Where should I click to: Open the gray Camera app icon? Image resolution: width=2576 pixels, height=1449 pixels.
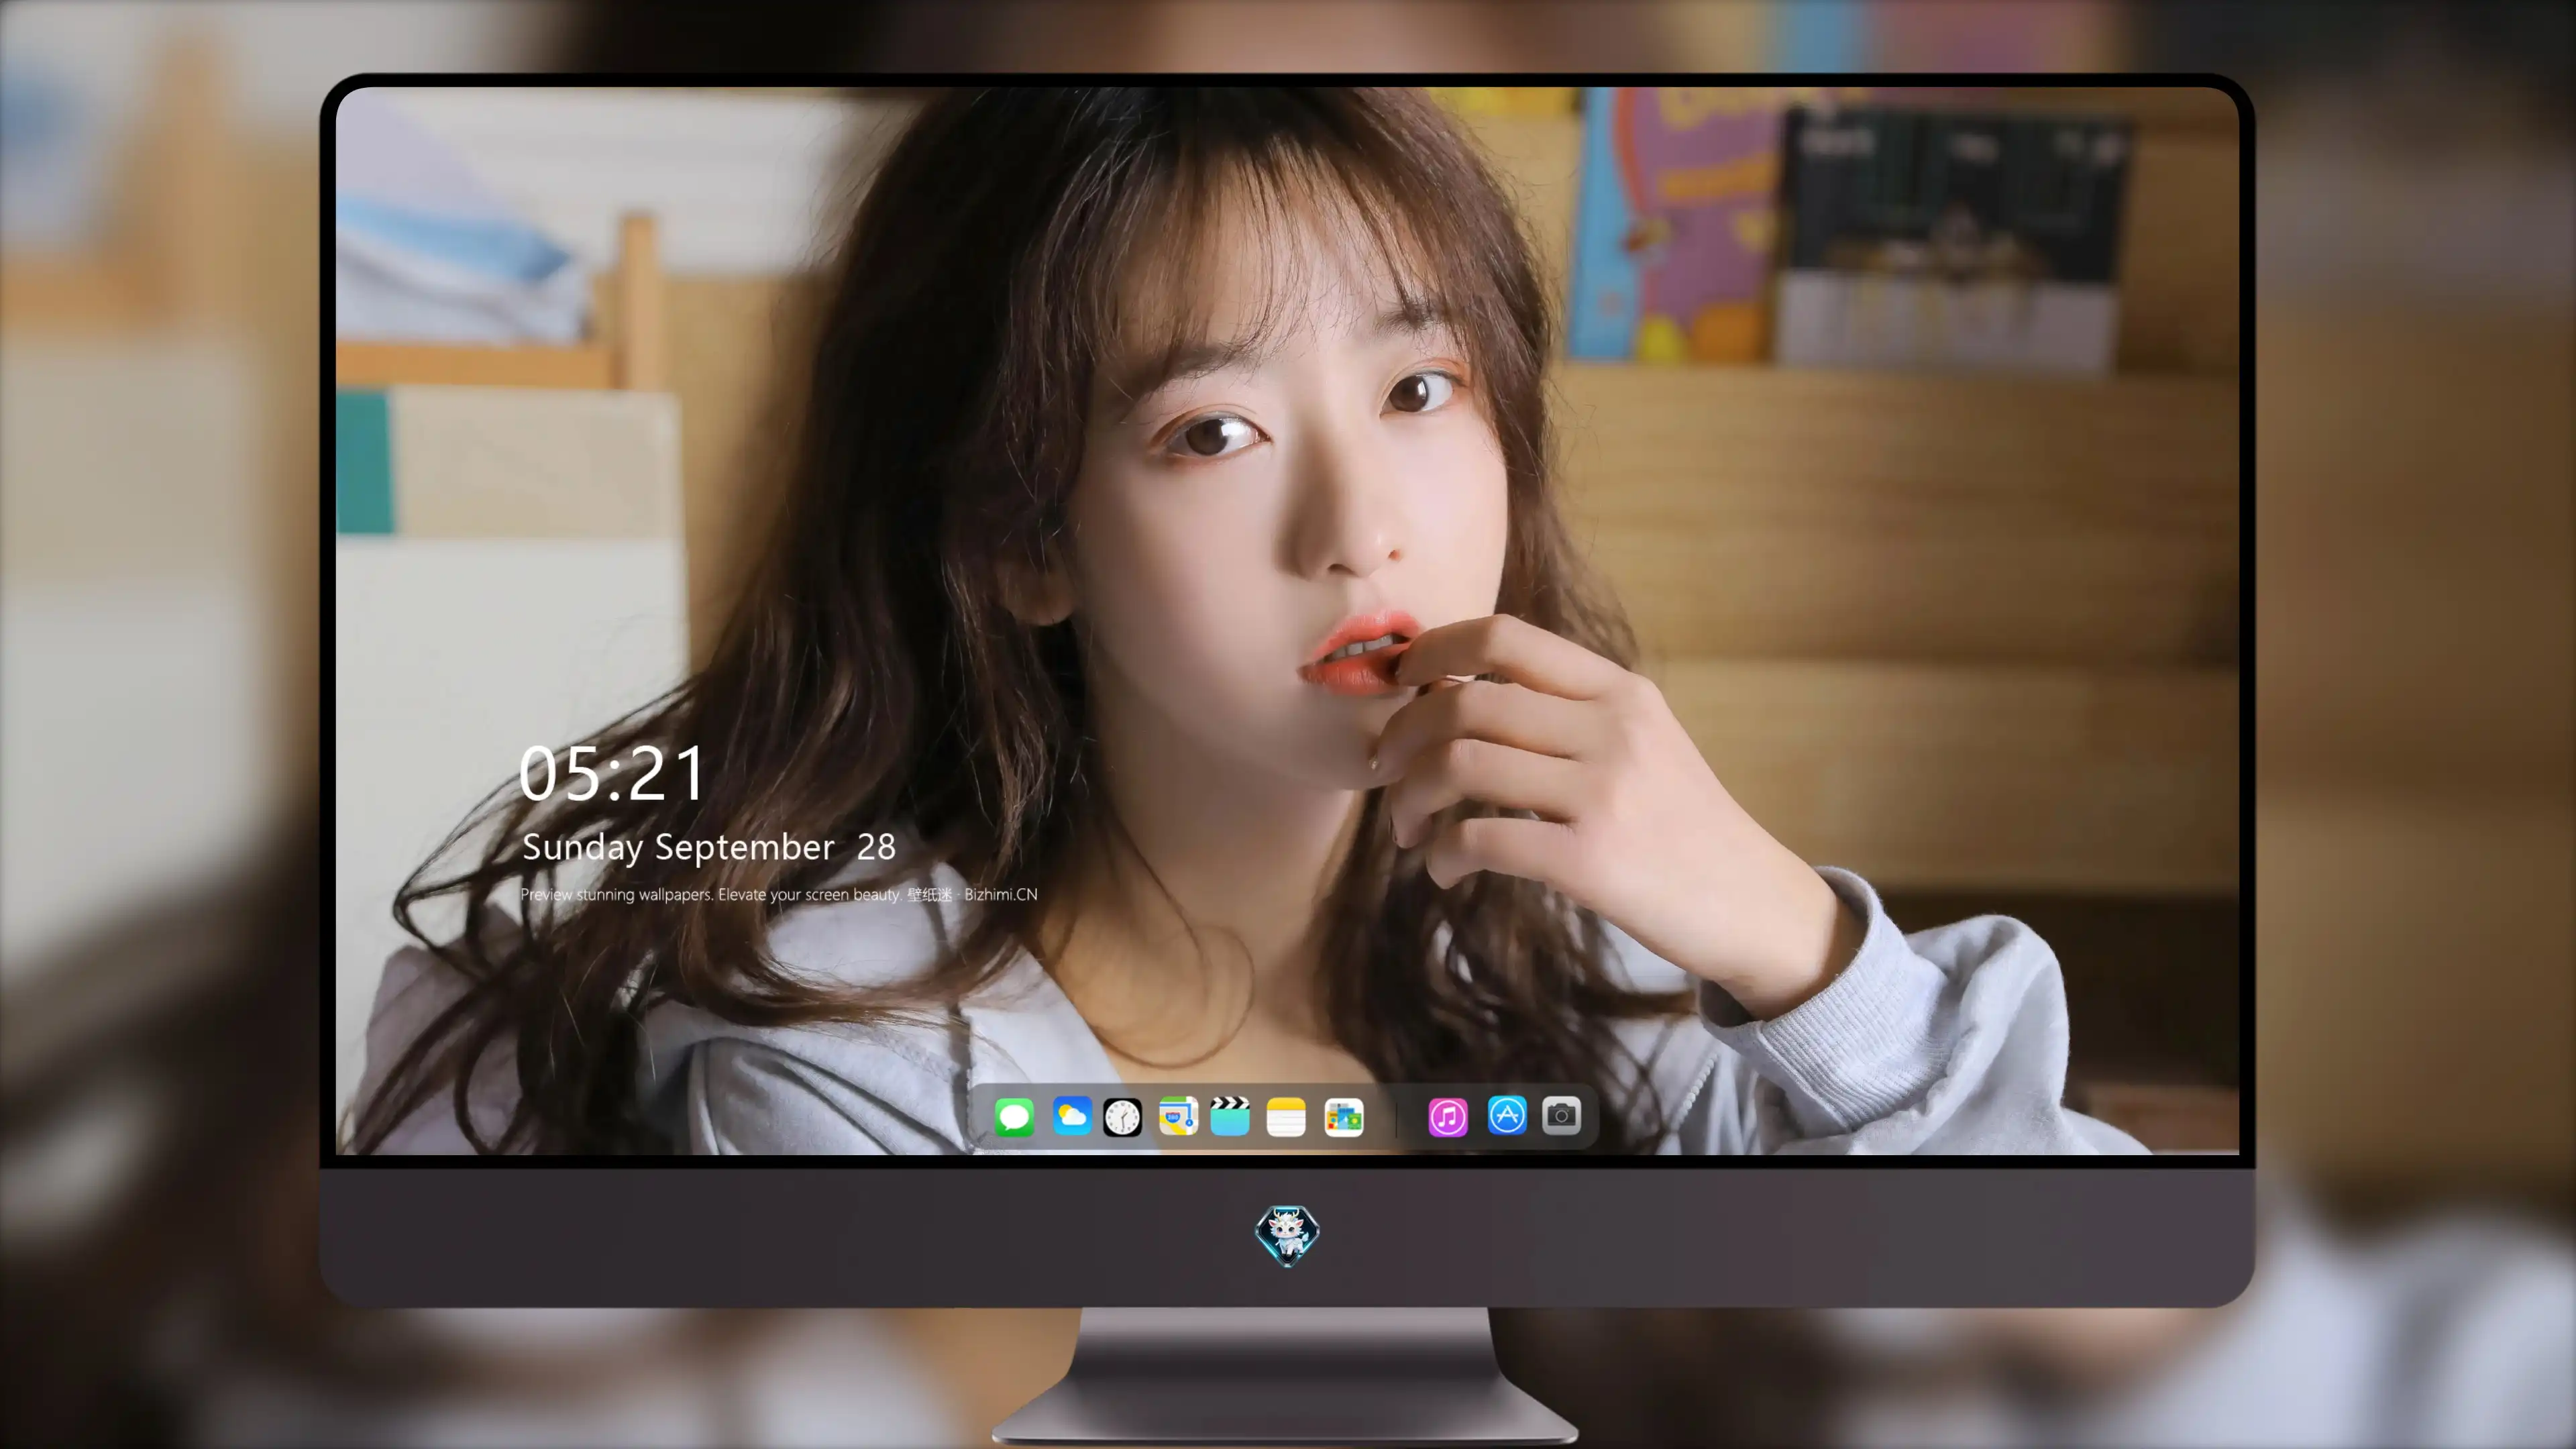[1561, 1115]
